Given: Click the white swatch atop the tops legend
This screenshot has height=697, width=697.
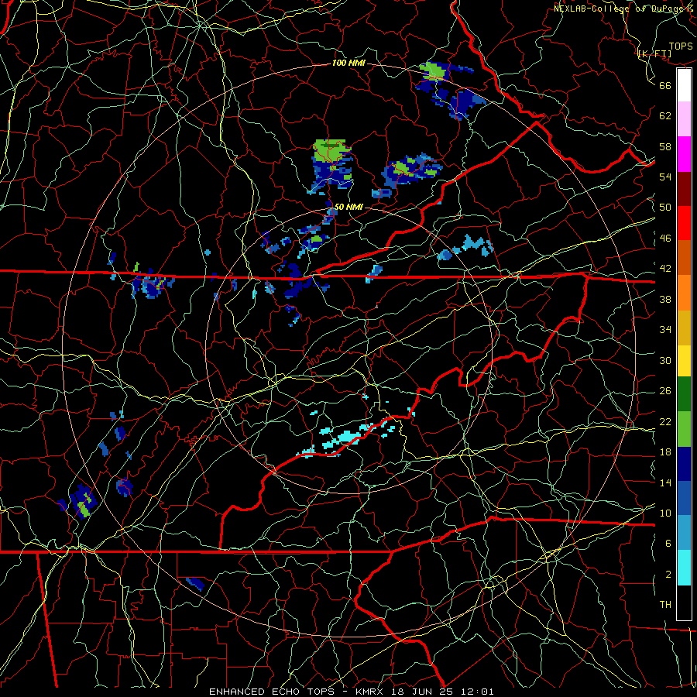Looking at the screenshot, I should [x=684, y=85].
